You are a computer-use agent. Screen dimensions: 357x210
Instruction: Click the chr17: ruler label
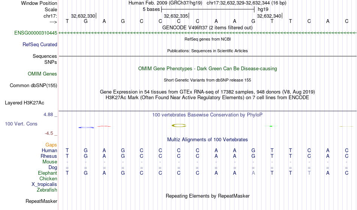(x=50, y=16)
